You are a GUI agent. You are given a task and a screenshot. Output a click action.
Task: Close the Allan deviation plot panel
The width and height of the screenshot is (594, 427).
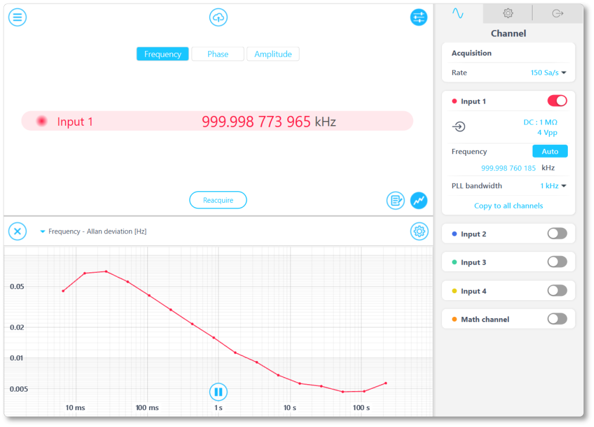(17, 232)
